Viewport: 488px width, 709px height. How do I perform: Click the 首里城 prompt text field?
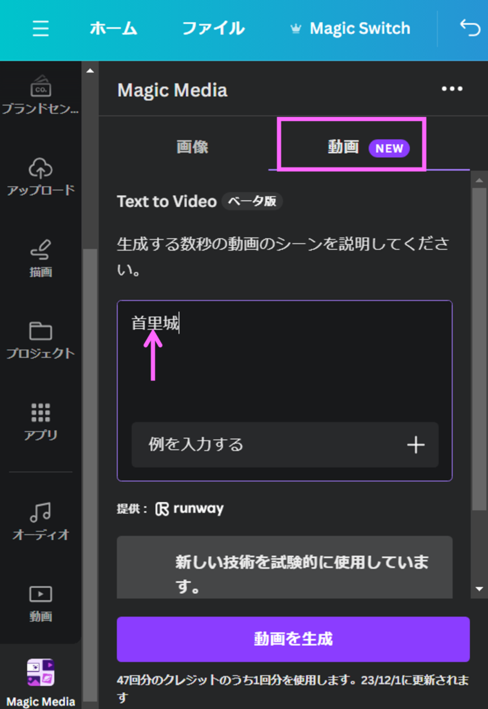(283, 360)
